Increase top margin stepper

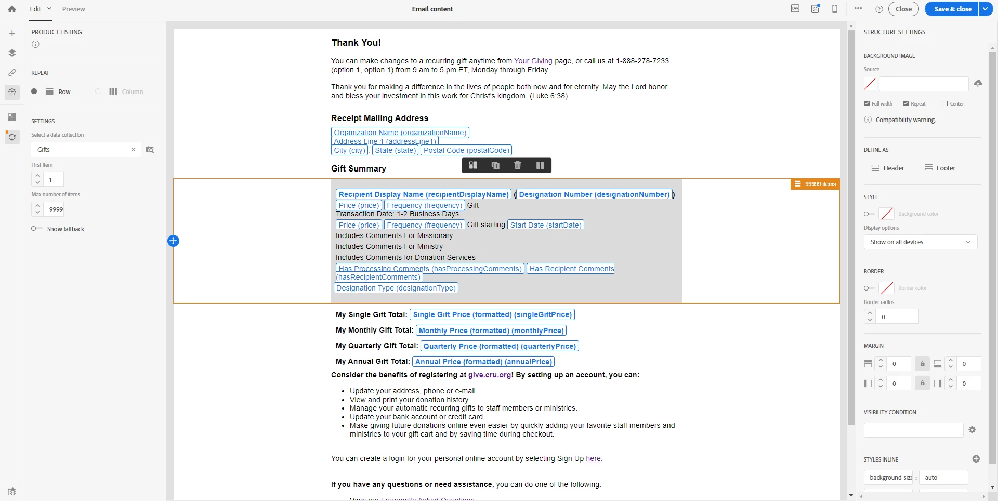tap(881, 360)
